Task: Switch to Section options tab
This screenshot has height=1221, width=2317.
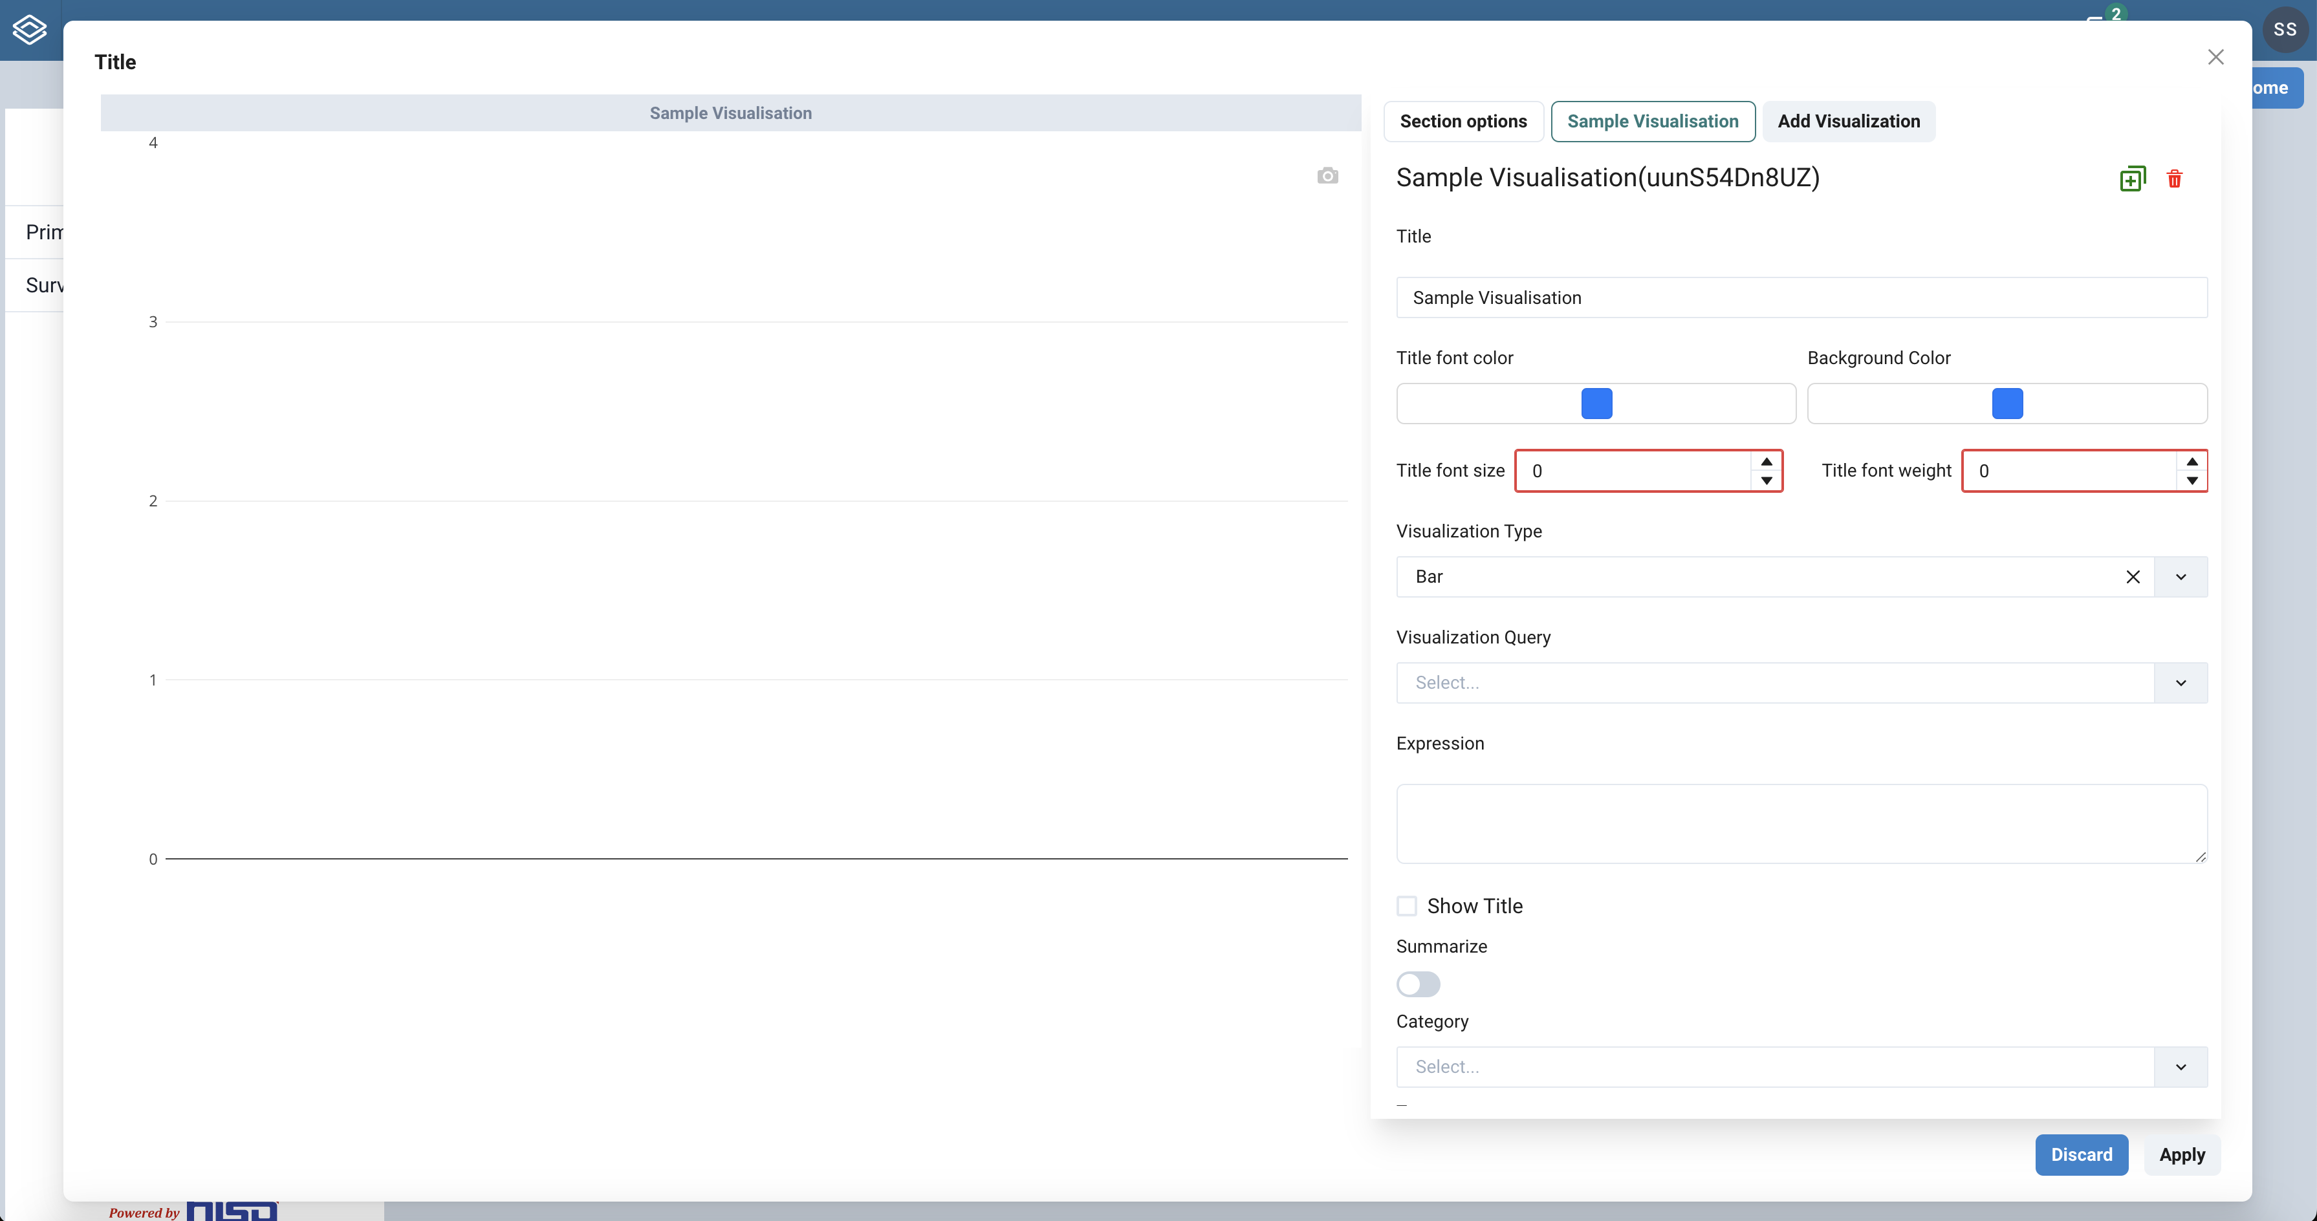Action: 1463,122
